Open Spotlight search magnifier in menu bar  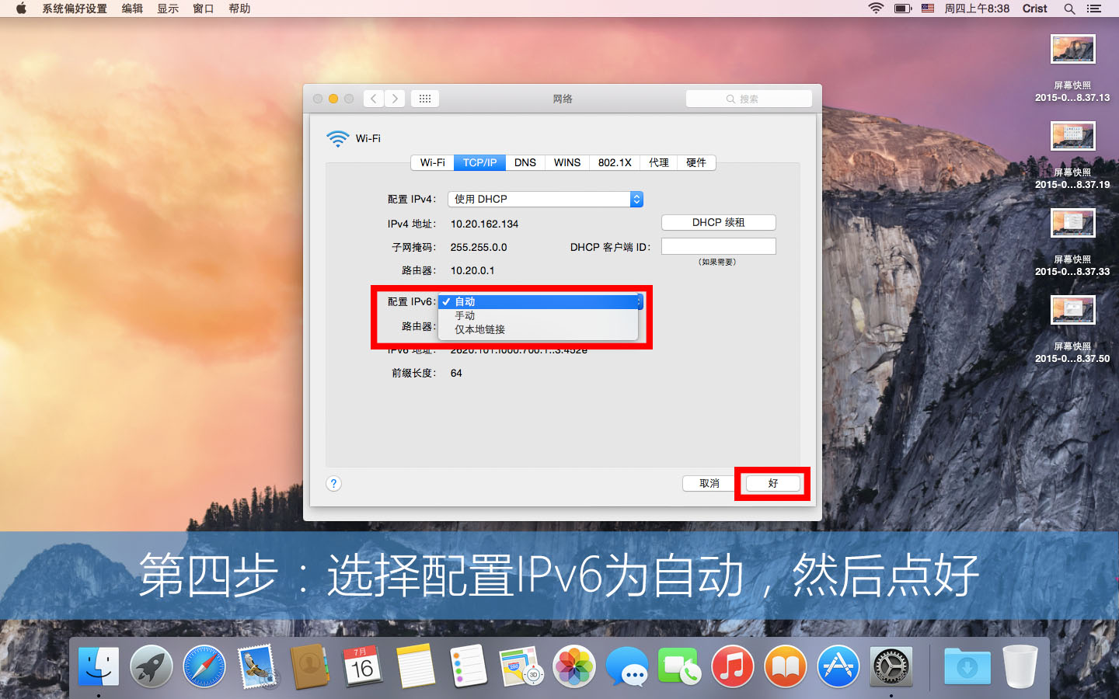[1069, 9]
